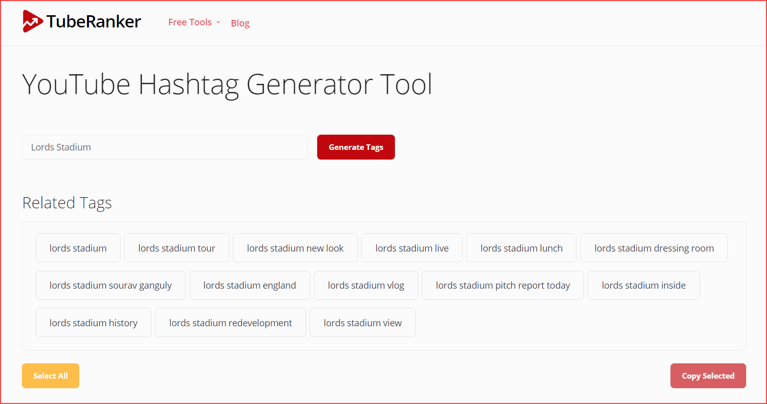Image resolution: width=767 pixels, height=404 pixels.
Task: Select the 'lords stadium england' tag
Action: tap(250, 285)
